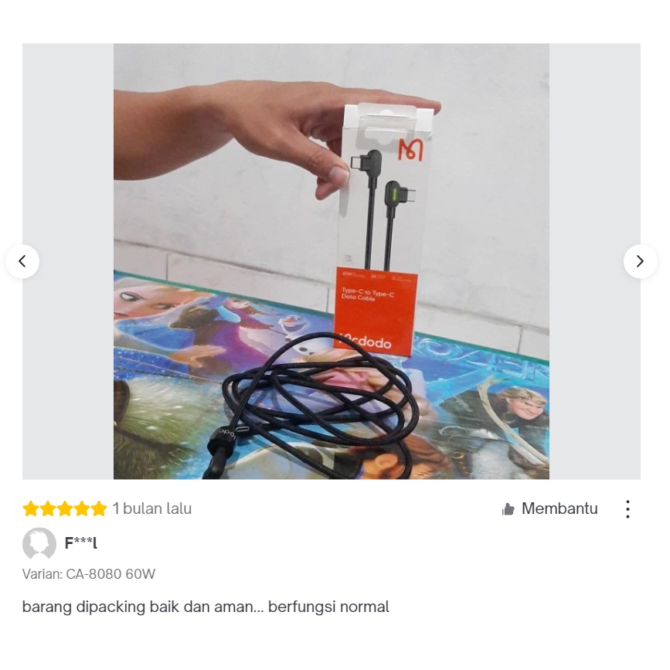
Task: Go to the previous review photo
Action: [22, 261]
